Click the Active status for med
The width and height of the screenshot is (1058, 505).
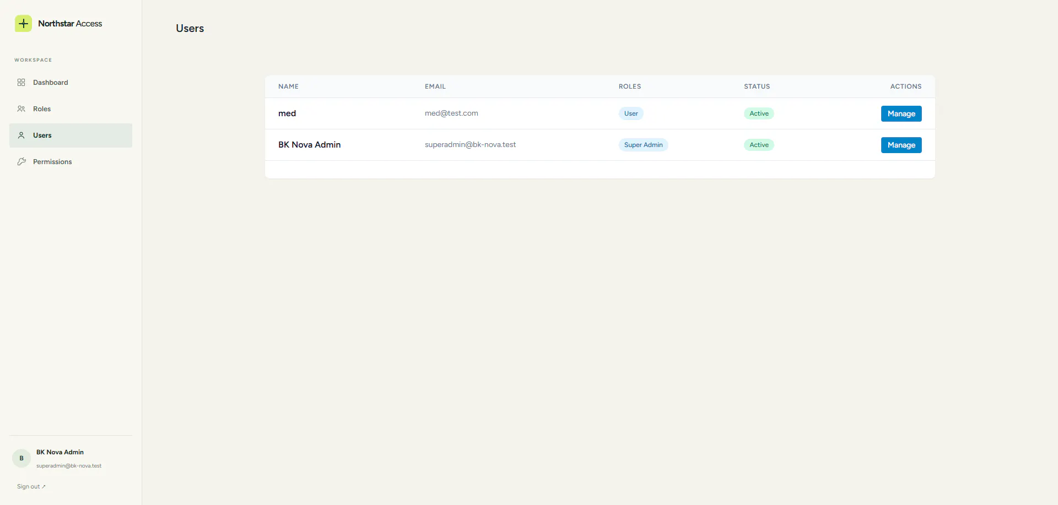[x=759, y=113]
